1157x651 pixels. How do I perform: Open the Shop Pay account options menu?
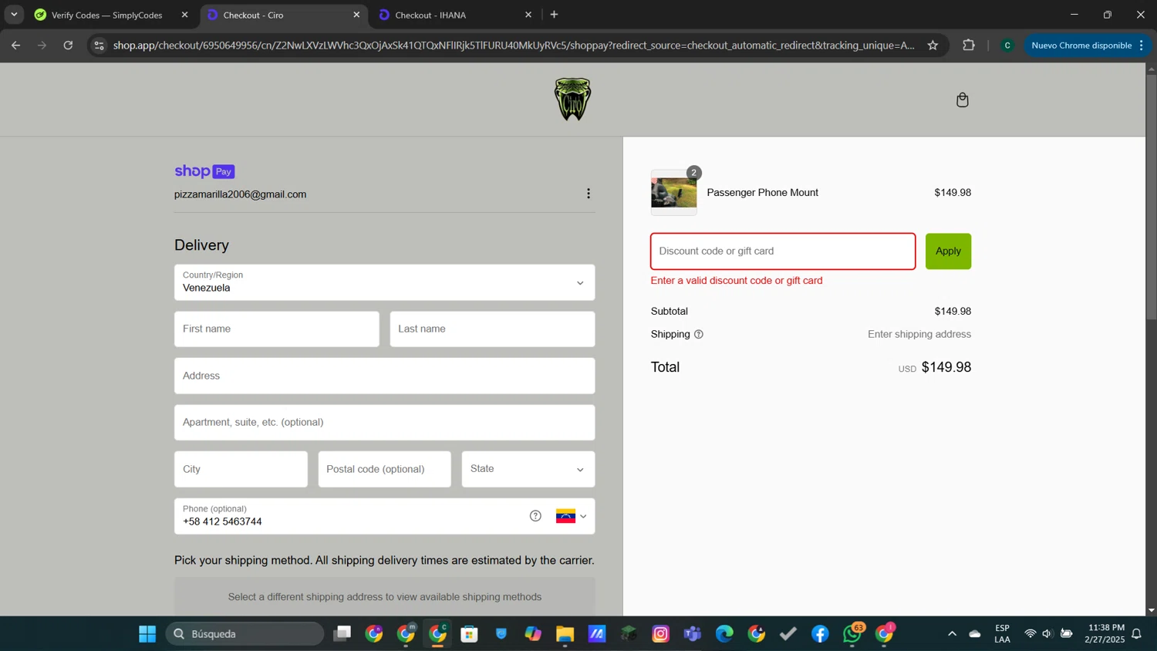pyautogui.click(x=588, y=194)
